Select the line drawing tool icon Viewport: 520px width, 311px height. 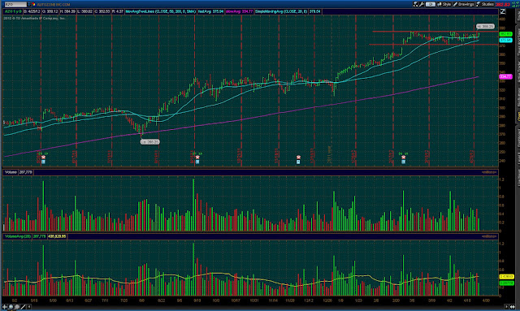pyautogui.click(x=23, y=307)
